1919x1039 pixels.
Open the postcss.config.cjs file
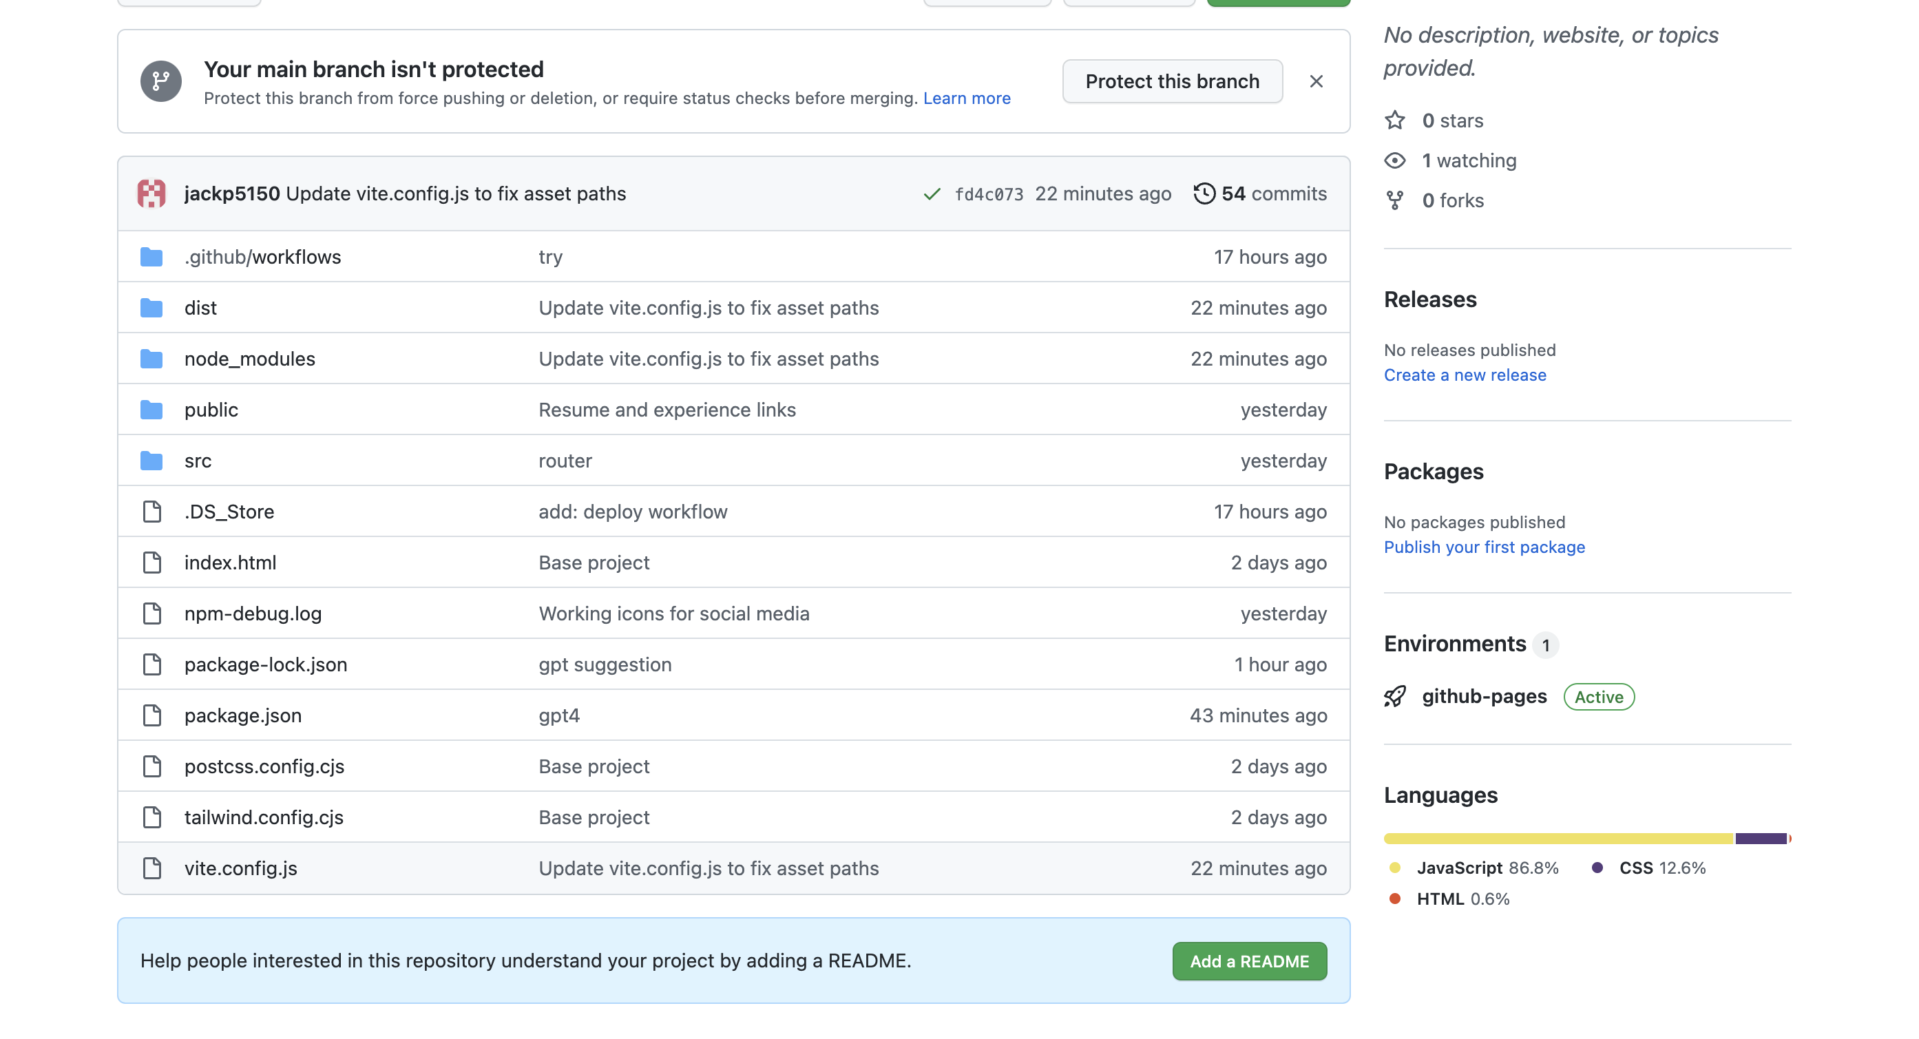(264, 766)
